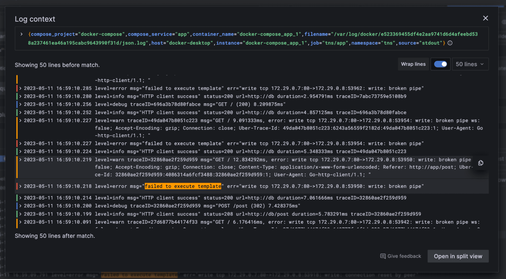Expand the 16:59:10.285 error log line
Image resolution: width=506 pixels, height=279 pixels.
pos(20,88)
